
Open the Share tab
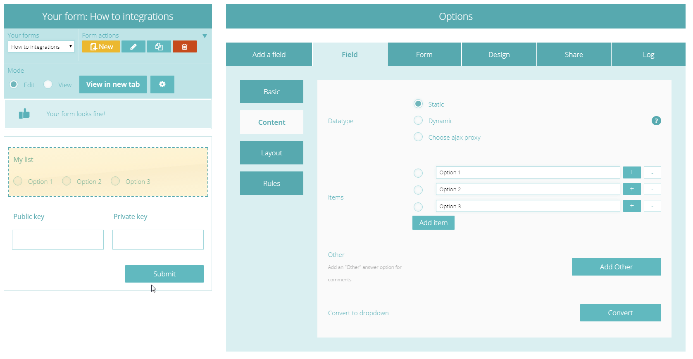pos(574,55)
